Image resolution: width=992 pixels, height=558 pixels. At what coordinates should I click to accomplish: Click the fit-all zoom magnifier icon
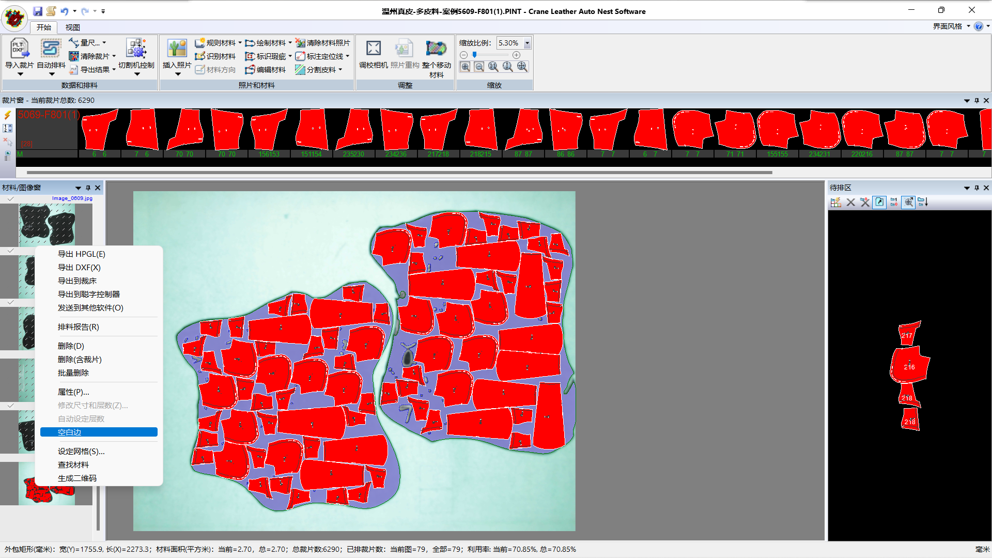(x=522, y=67)
